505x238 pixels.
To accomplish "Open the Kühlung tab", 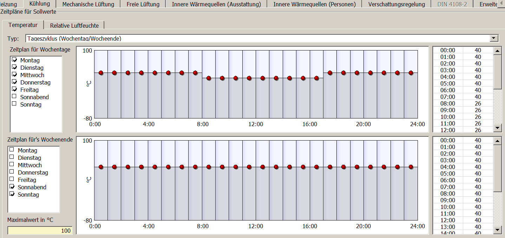I will (40, 4).
